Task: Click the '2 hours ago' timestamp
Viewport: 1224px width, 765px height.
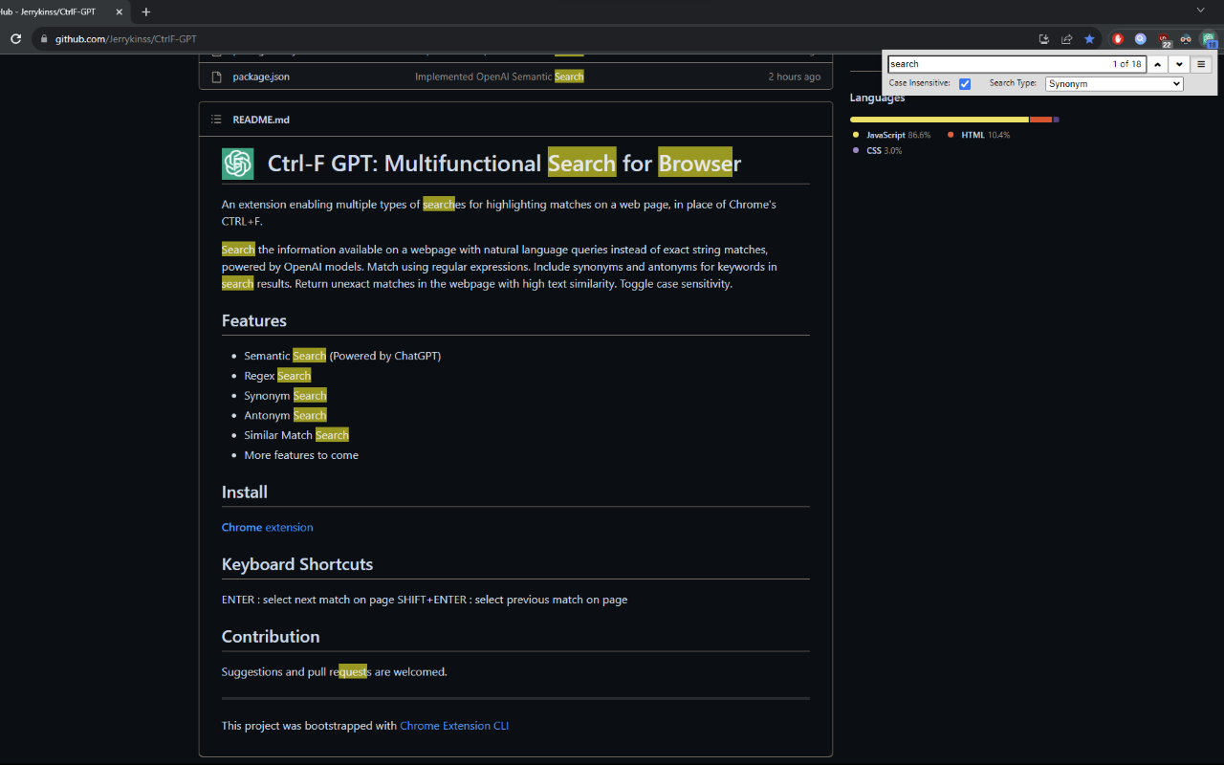Action: click(794, 76)
